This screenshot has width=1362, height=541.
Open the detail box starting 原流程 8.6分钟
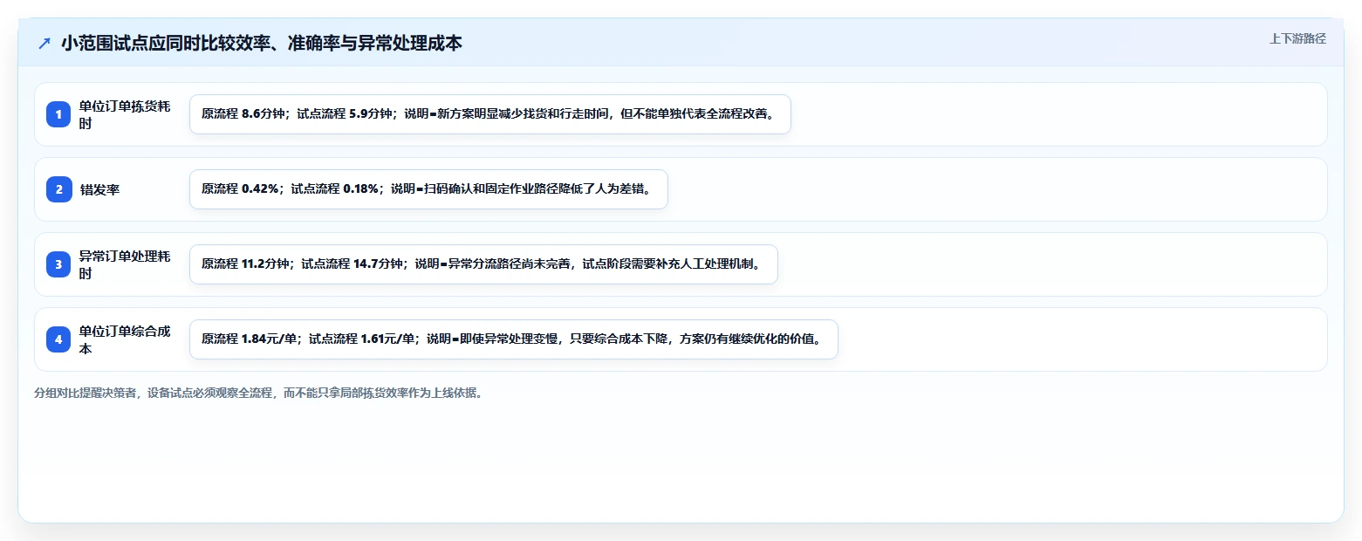click(x=490, y=114)
